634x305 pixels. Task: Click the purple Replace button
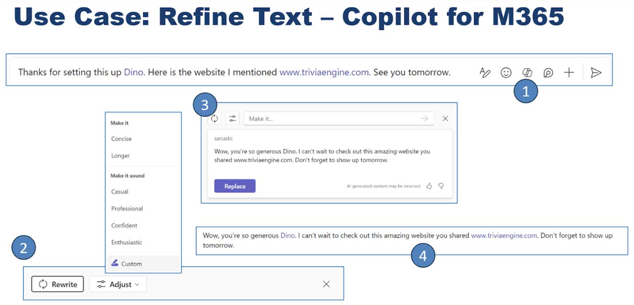(x=235, y=186)
